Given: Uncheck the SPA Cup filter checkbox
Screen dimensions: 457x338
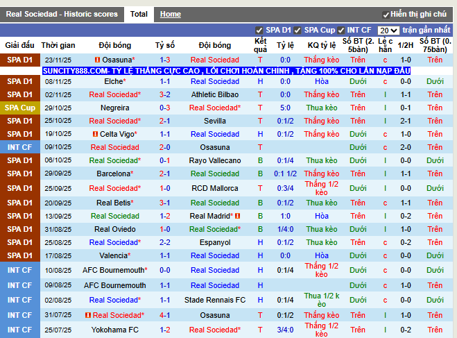Looking at the screenshot, I should 298,31.
